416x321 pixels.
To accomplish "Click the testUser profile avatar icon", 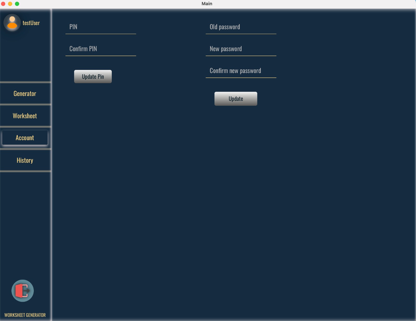I will pos(12,23).
